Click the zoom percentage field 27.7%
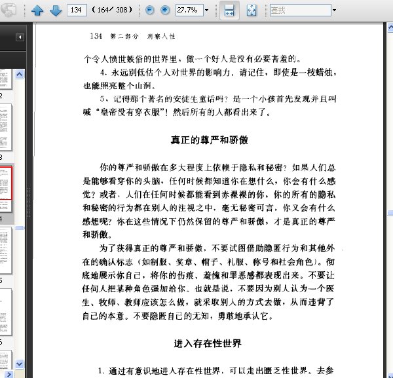393x378 pixels. [189, 10]
